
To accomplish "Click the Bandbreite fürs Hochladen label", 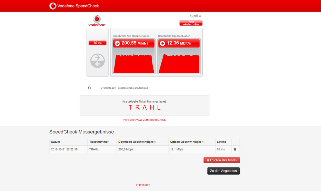I will point(174,36).
